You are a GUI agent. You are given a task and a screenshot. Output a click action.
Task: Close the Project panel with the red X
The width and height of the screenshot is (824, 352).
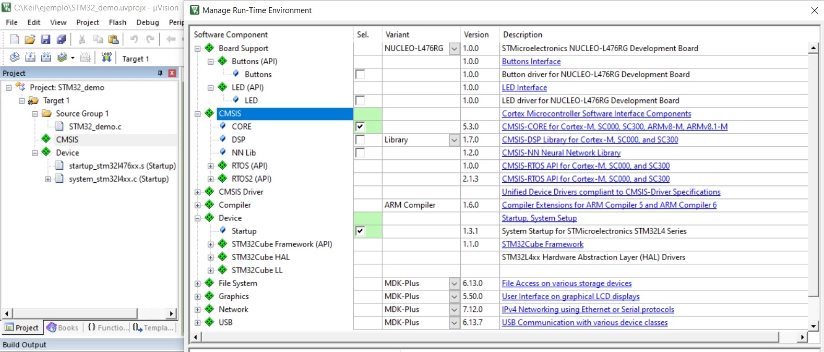tap(172, 73)
